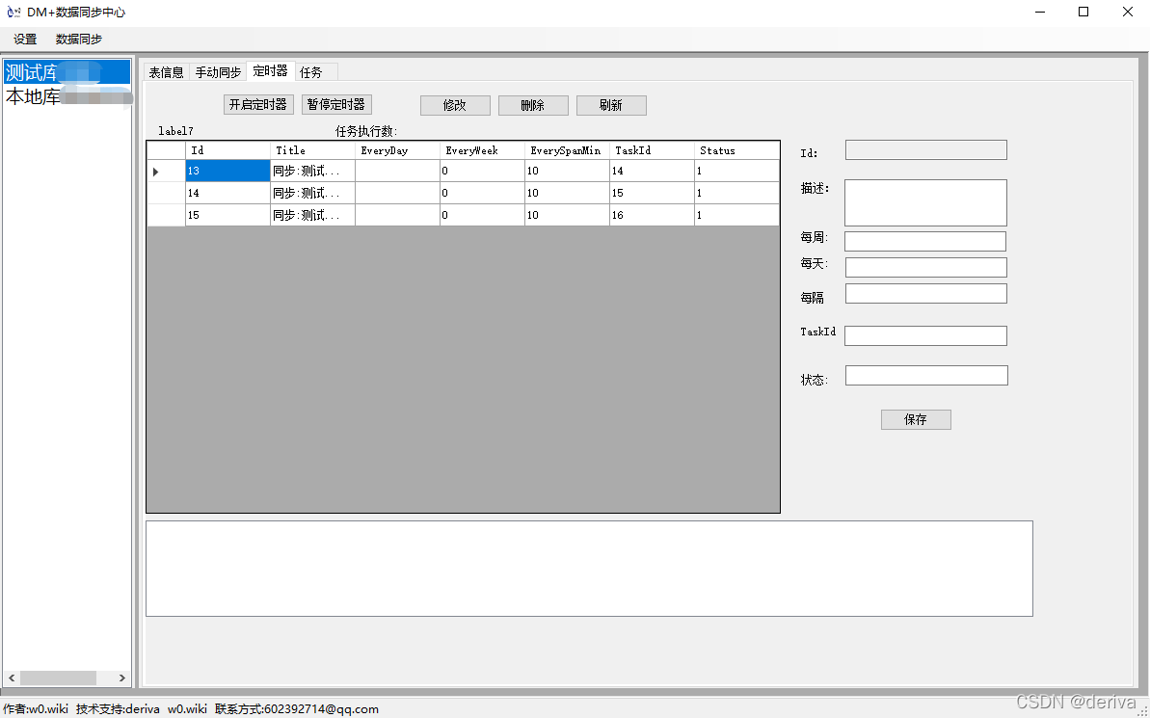Click the 暂停定时器 button
The width and height of the screenshot is (1150, 718).
(x=336, y=105)
